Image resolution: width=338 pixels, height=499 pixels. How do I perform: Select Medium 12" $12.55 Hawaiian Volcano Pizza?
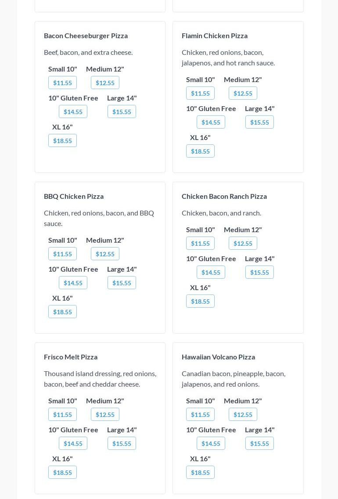(x=243, y=414)
